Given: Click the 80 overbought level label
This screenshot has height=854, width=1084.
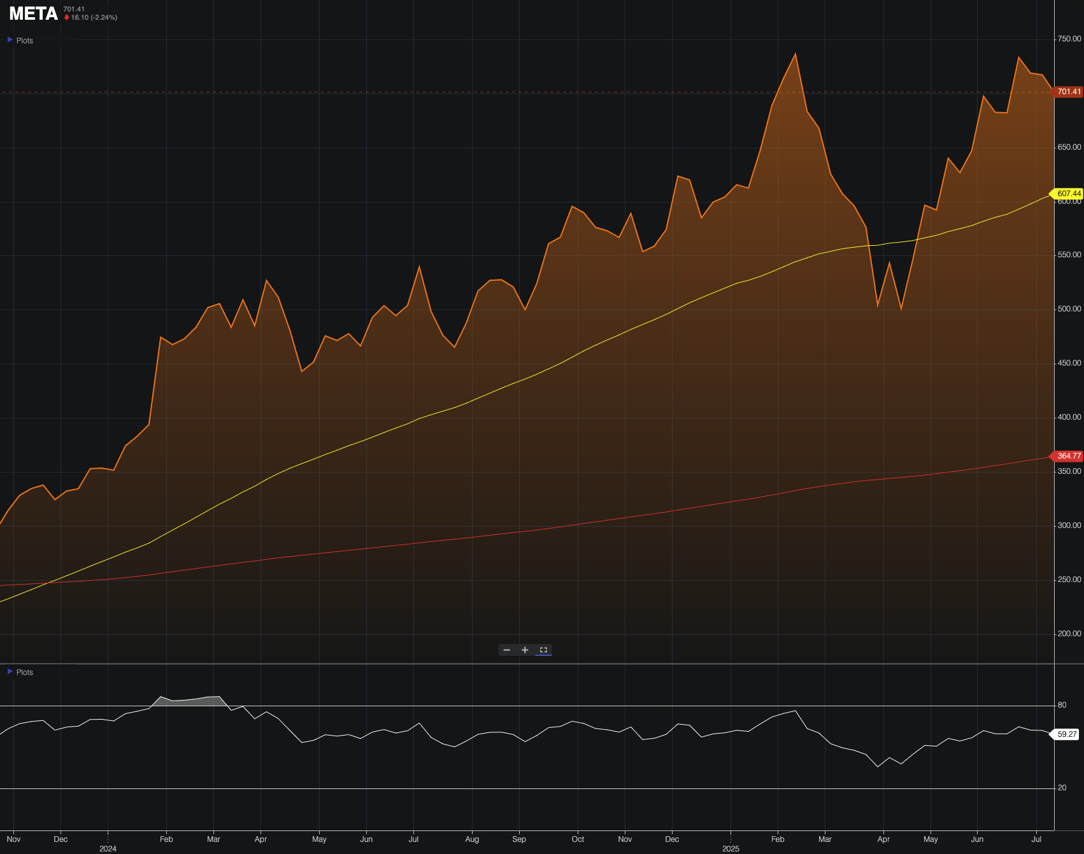Looking at the screenshot, I should 1062,705.
